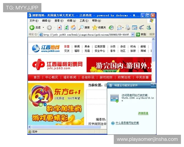Viewport: 184px width, 147px height.
Task: Open the 音乐 link
Action: coord(113,51)
